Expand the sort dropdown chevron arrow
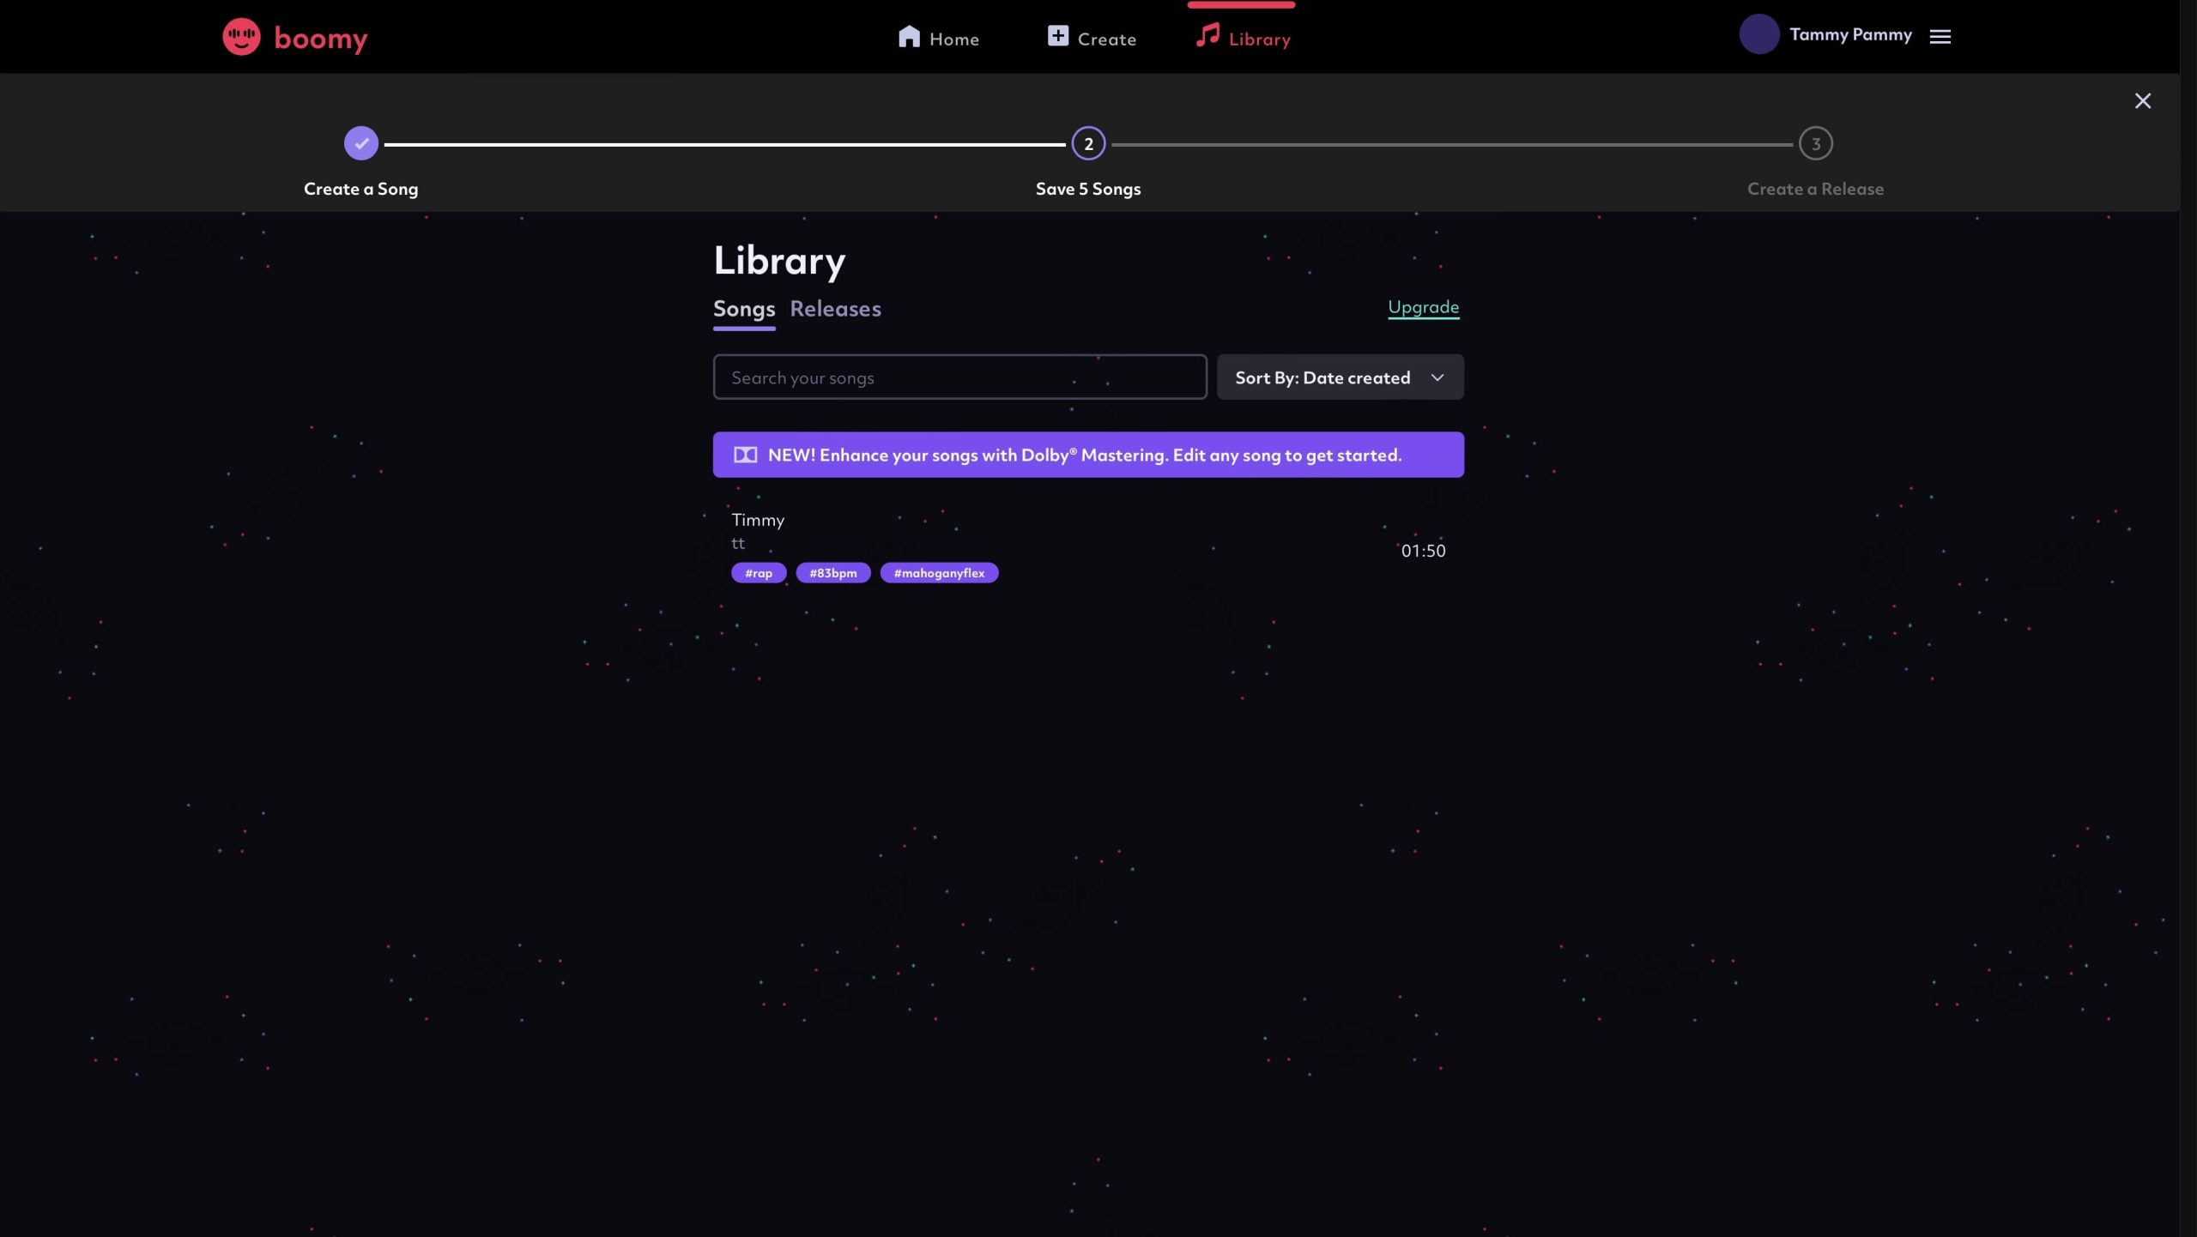The image size is (2197, 1237). coord(1437,377)
